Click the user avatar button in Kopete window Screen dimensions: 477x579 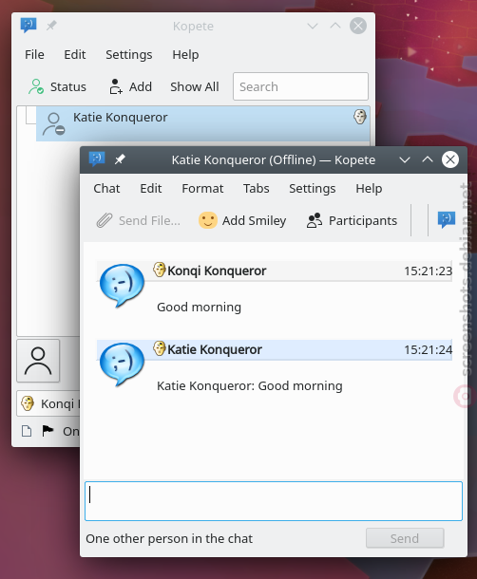tap(38, 361)
